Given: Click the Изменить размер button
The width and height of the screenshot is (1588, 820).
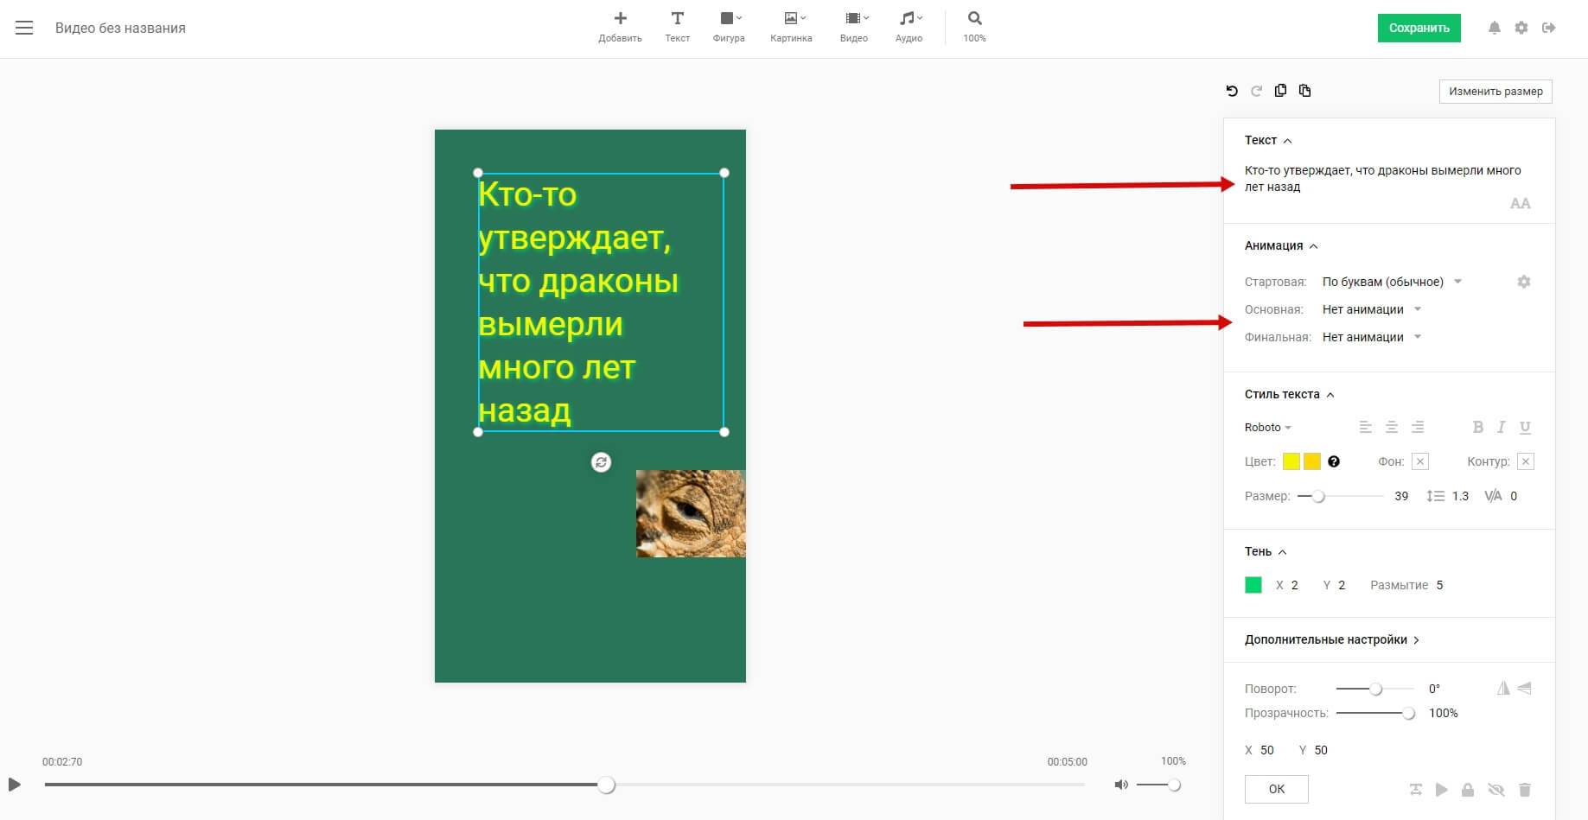Looking at the screenshot, I should pyautogui.click(x=1496, y=92).
